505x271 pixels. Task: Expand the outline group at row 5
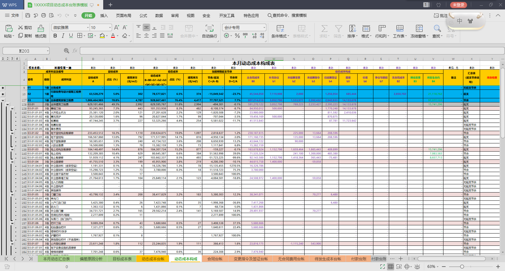[3, 88]
